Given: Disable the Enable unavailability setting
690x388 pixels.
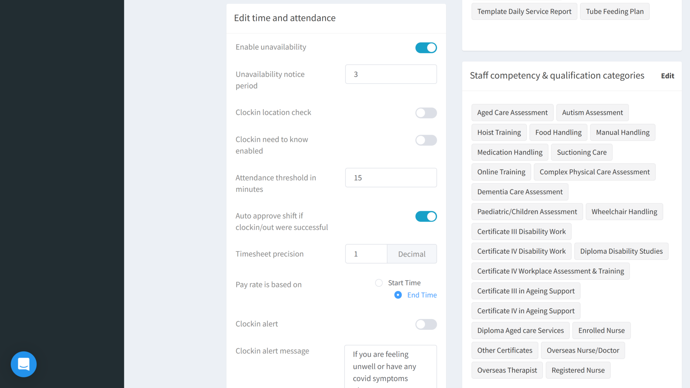Looking at the screenshot, I should click(426, 47).
